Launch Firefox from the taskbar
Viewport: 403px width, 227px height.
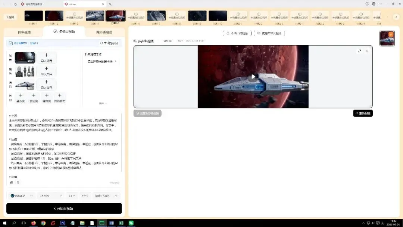point(34,223)
